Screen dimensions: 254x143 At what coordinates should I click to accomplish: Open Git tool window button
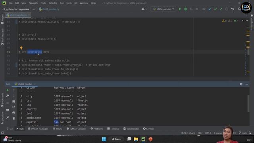point(10,129)
